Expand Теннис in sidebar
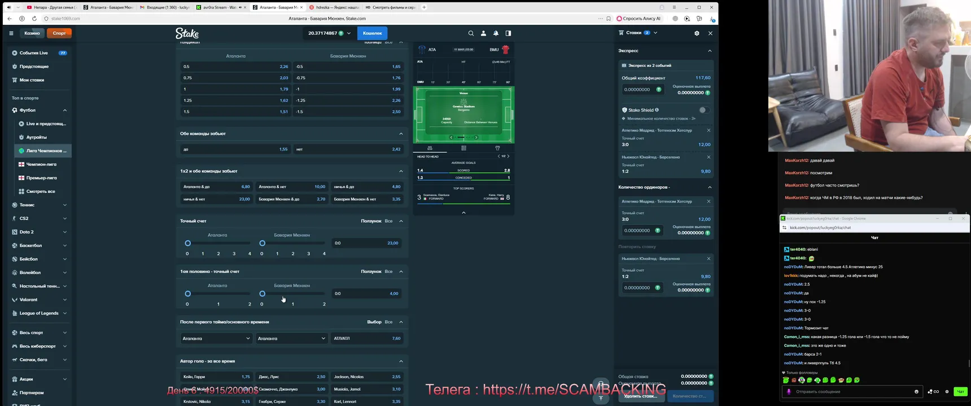 pos(64,205)
